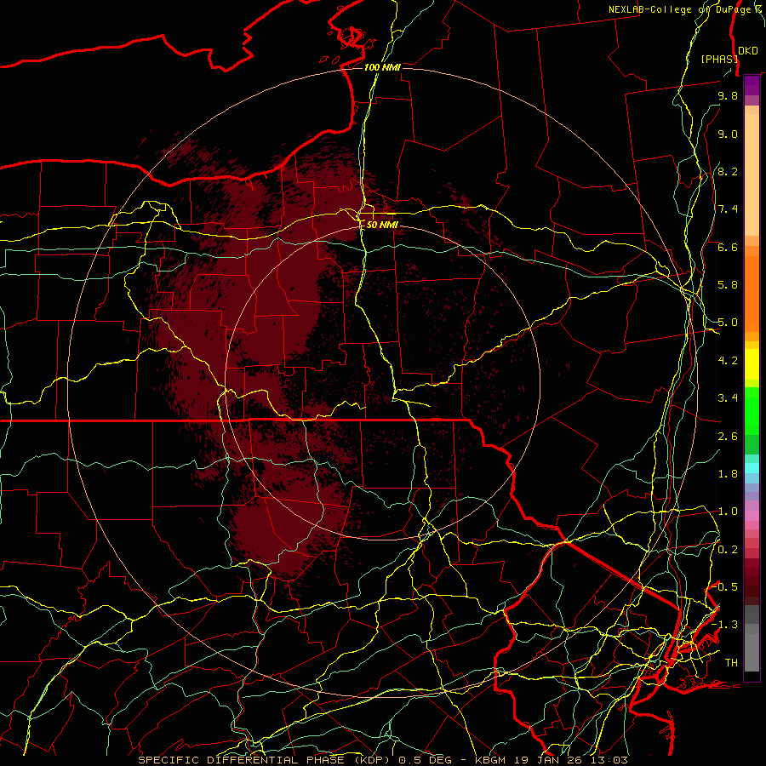Click the 1.8 value on color scale

click(728, 474)
